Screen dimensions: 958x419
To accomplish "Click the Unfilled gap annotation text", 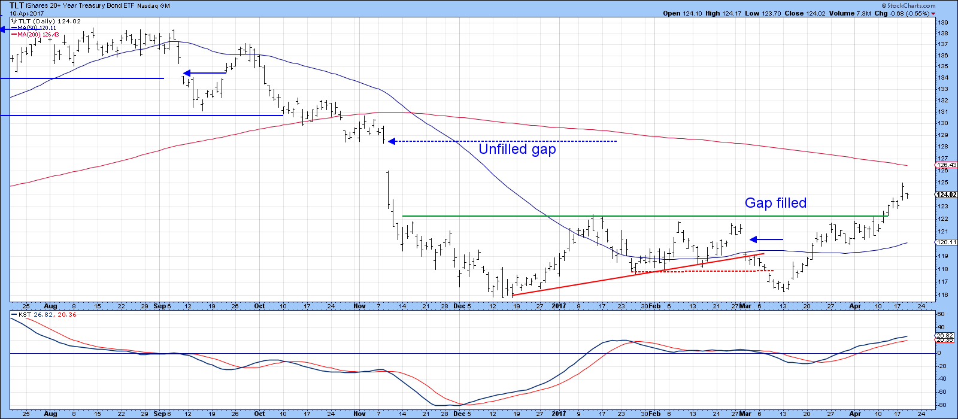I will [517, 149].
